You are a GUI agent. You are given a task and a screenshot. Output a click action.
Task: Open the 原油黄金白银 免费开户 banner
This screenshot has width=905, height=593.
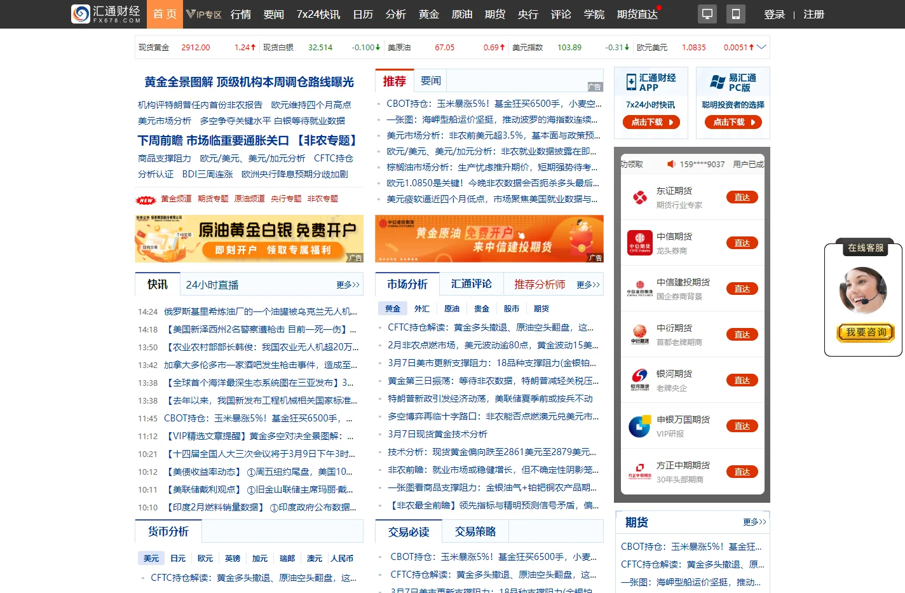[249, 238]
